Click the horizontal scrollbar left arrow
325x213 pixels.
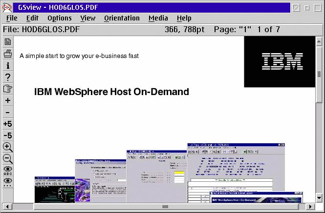coord(7,206)
